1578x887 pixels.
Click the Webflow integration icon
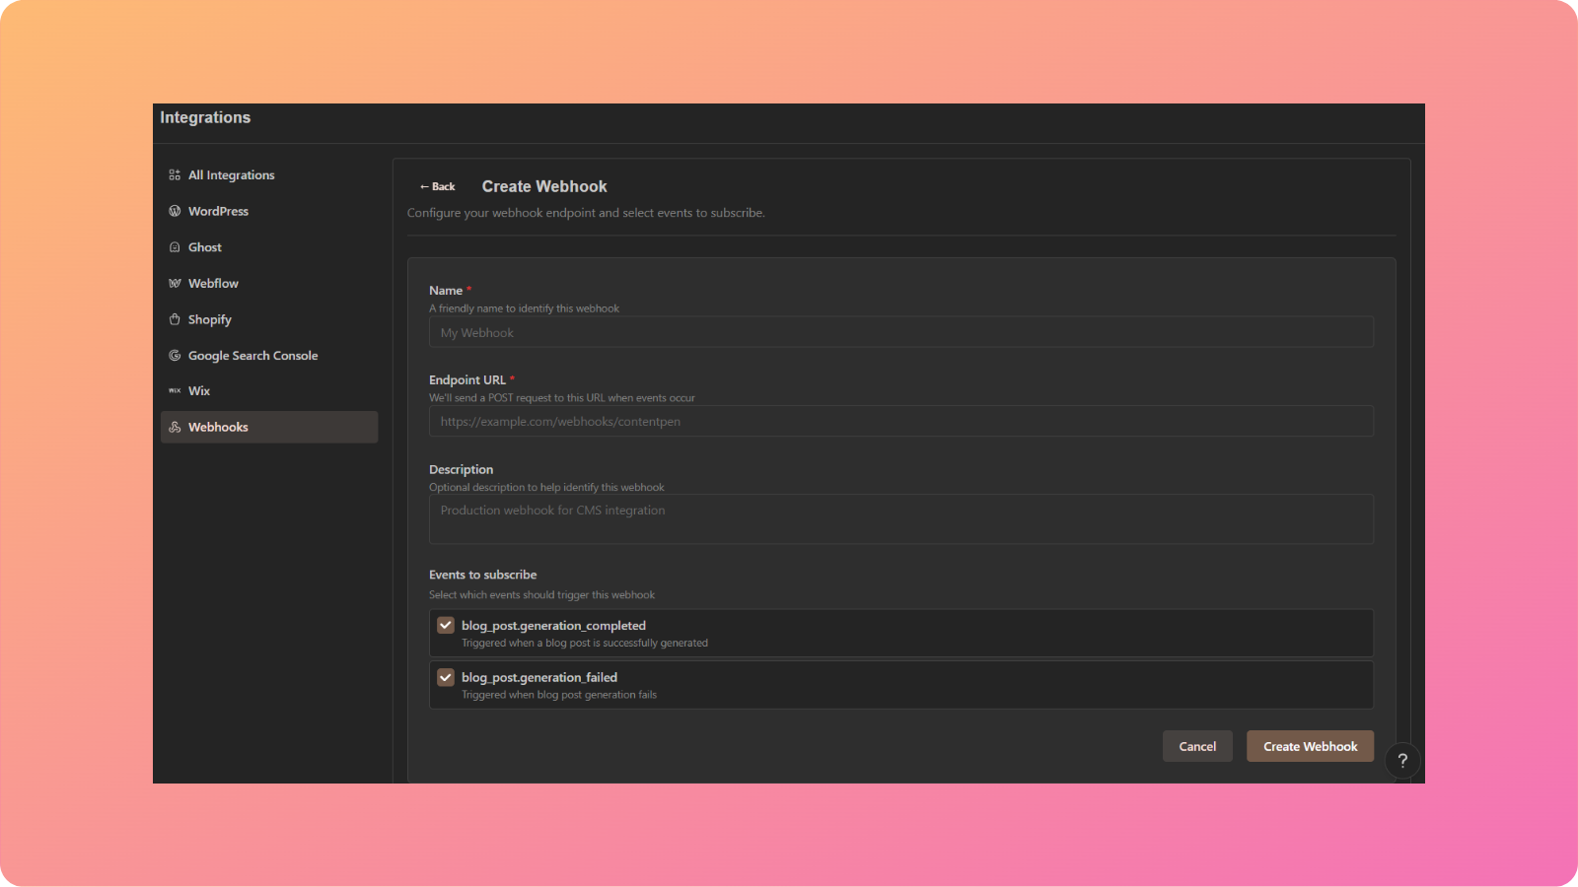click(175, 283)
